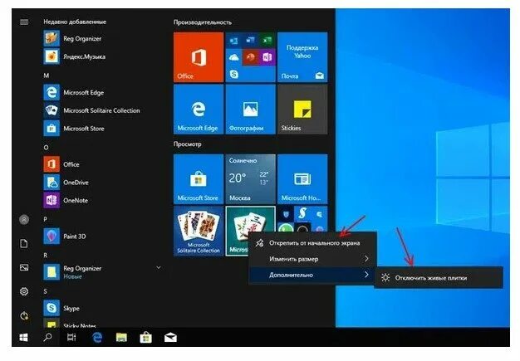The image size is (520, 361).
Task: Open the Москва weather tile
Action: (x=250, y=179)
